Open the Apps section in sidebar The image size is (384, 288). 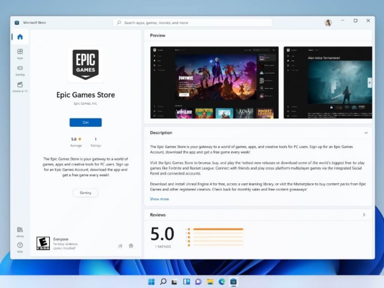[20, 53]
